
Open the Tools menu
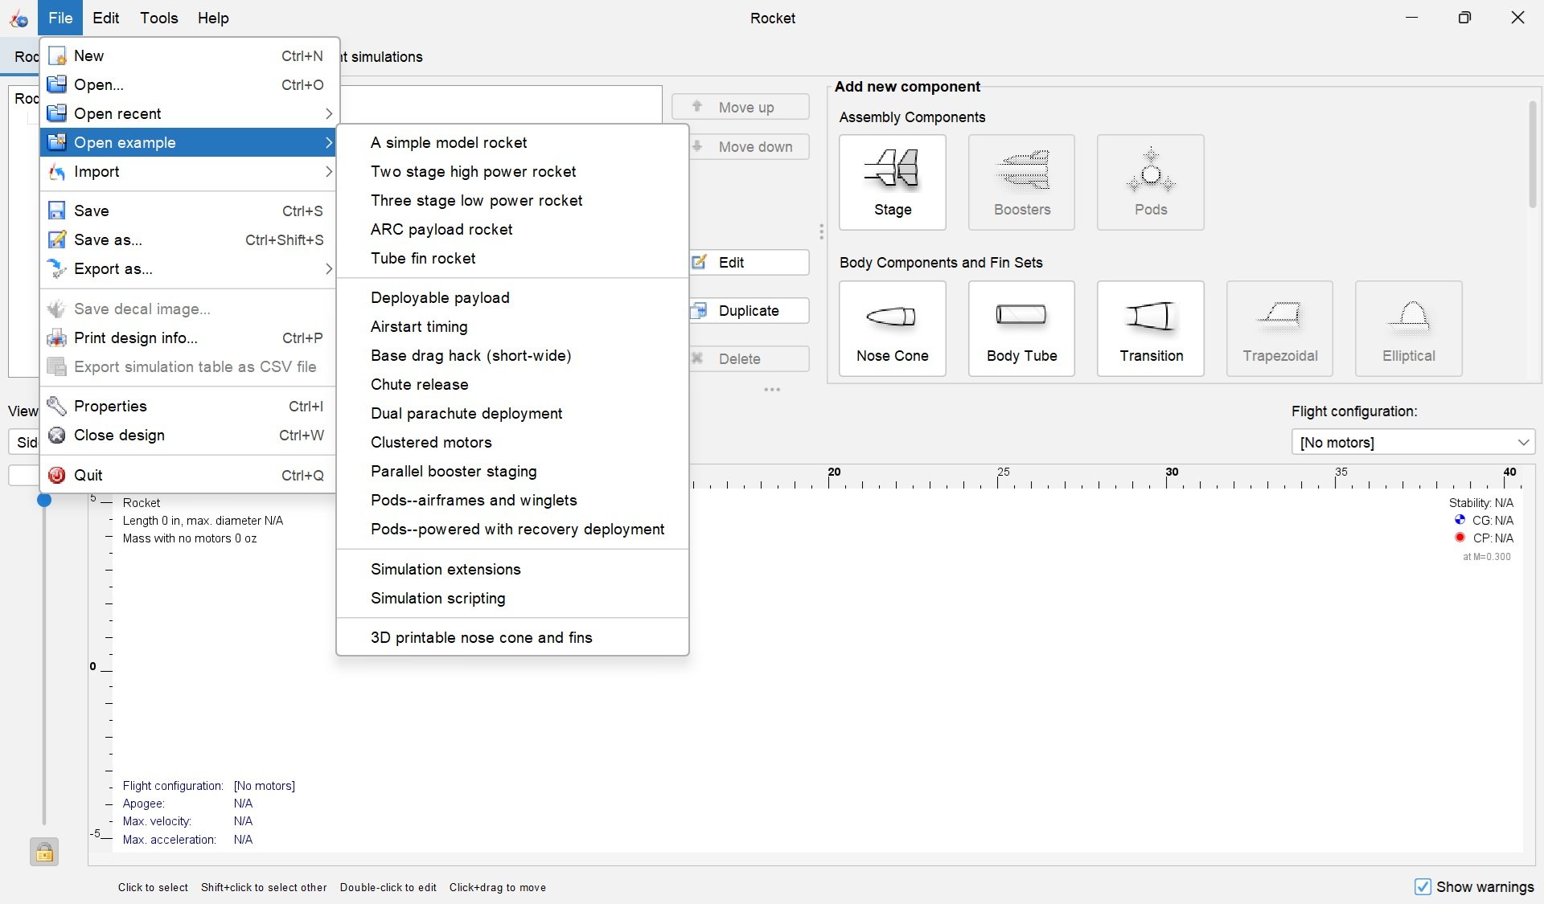coord(159,18)
